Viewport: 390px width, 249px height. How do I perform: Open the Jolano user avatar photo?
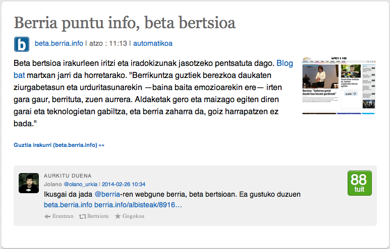click(29, 183)
